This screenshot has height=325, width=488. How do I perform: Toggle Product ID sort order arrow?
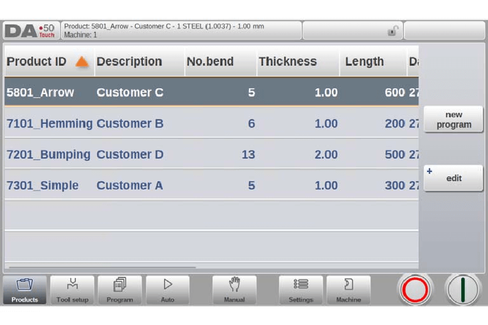82,62
